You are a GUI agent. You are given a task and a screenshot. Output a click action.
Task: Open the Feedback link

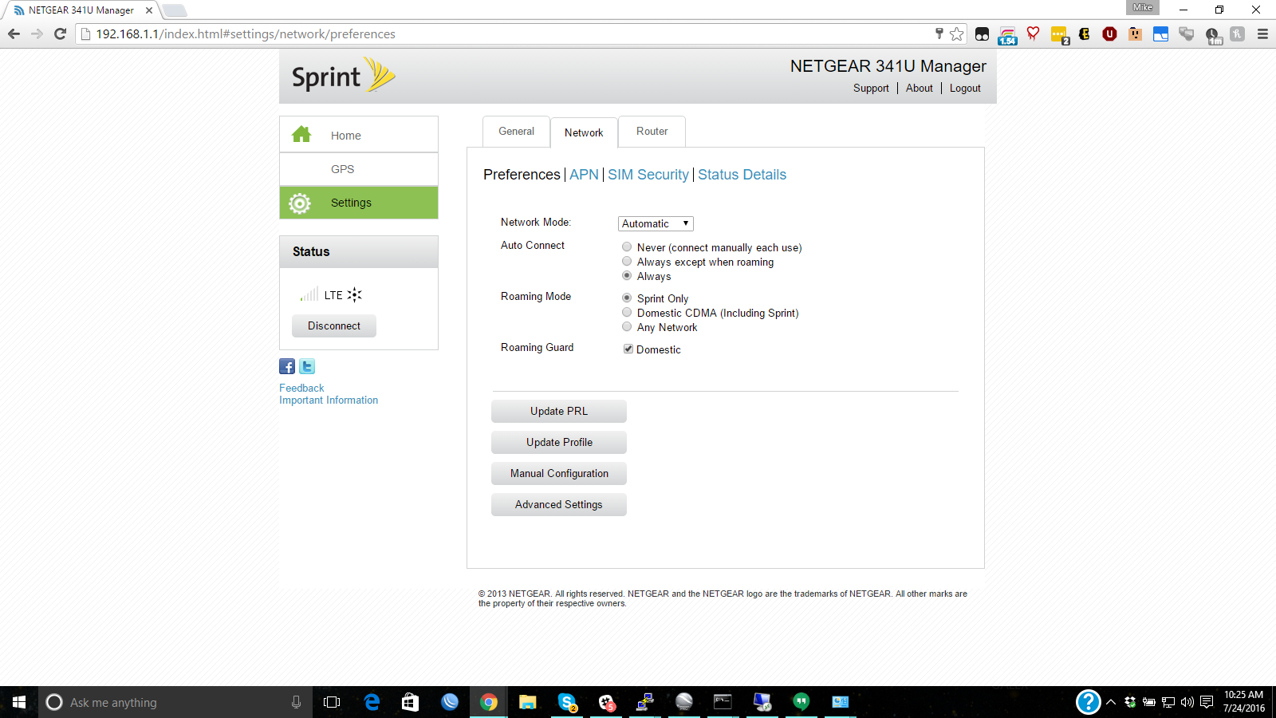(301, 388)
